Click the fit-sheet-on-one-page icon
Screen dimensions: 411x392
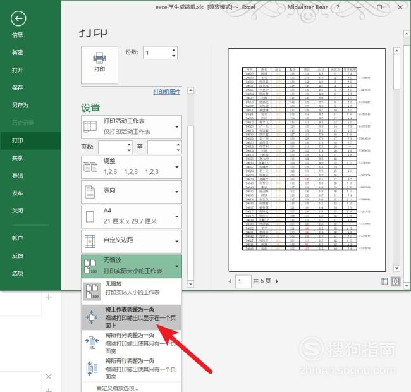(x=92, y=317)
